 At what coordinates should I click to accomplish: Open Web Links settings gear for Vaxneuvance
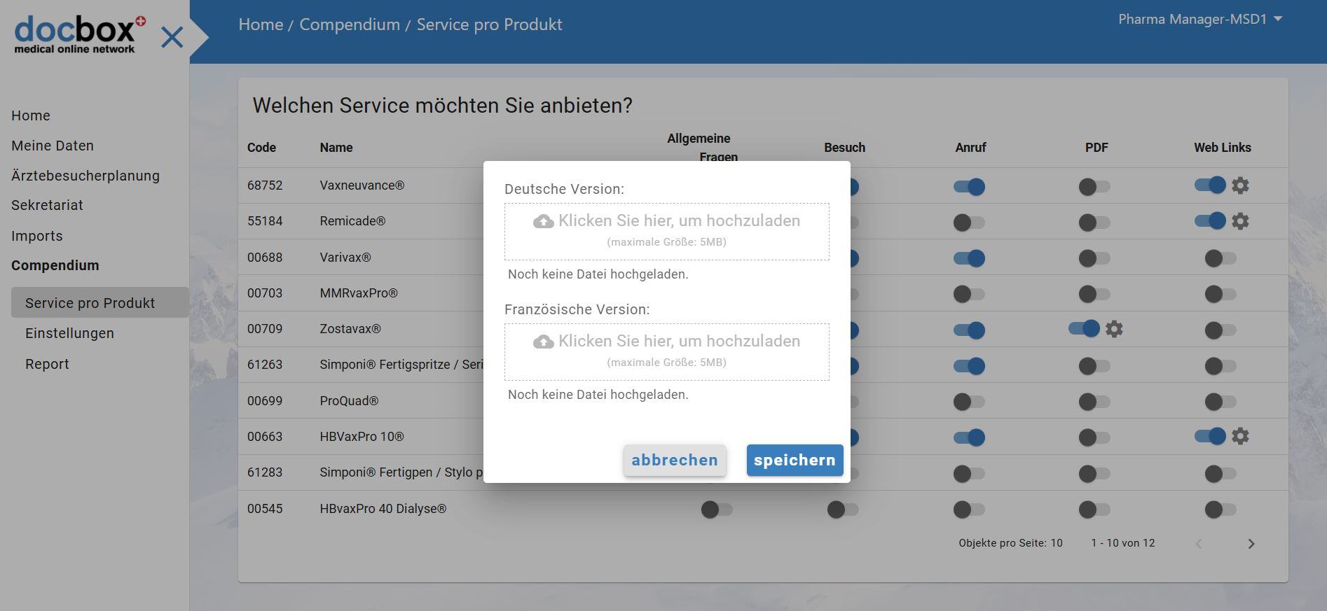coord(1240,185)
